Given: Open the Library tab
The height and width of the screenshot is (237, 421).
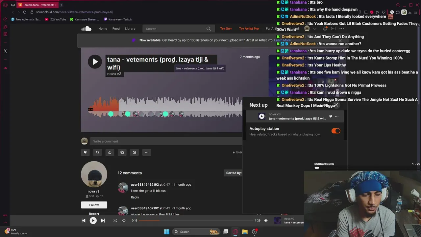Looking at the screenshot, I should [130, 29].
